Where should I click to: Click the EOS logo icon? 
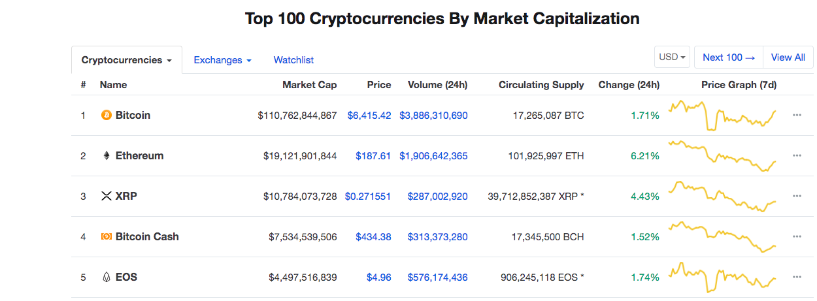coord(107,277)
